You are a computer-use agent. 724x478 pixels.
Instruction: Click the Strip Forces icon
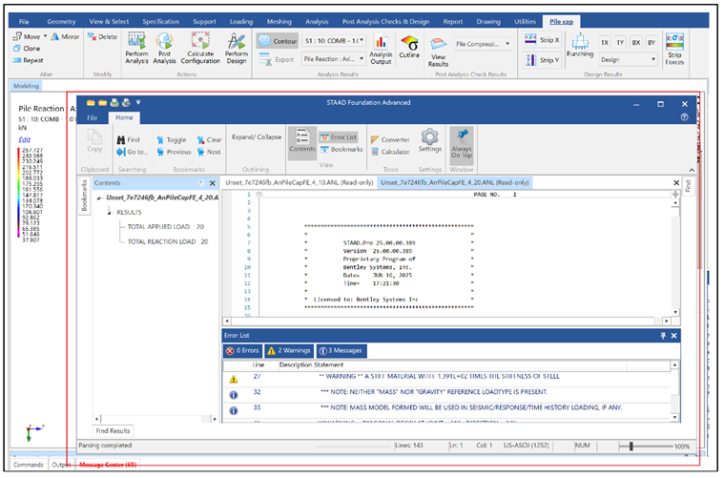[674, 49]
